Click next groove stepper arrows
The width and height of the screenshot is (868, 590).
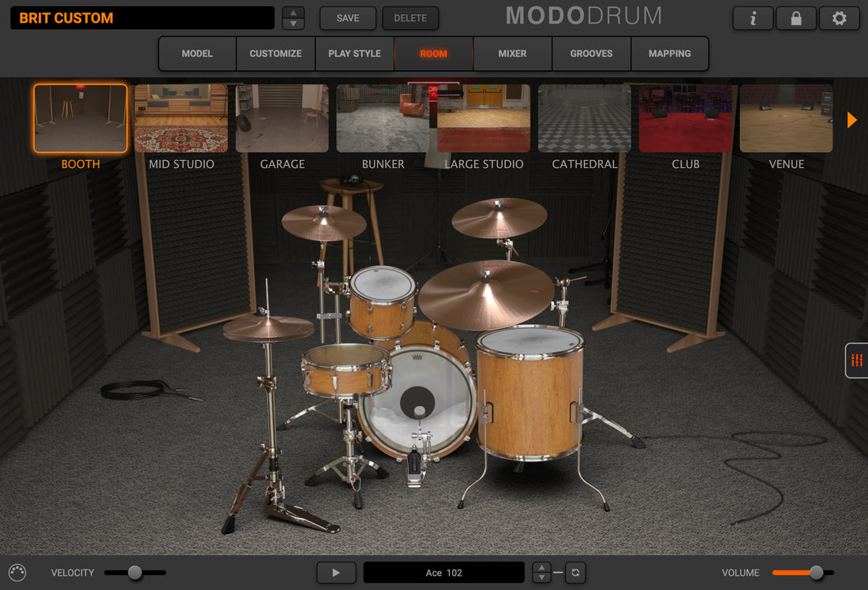[x=541, y=573]
